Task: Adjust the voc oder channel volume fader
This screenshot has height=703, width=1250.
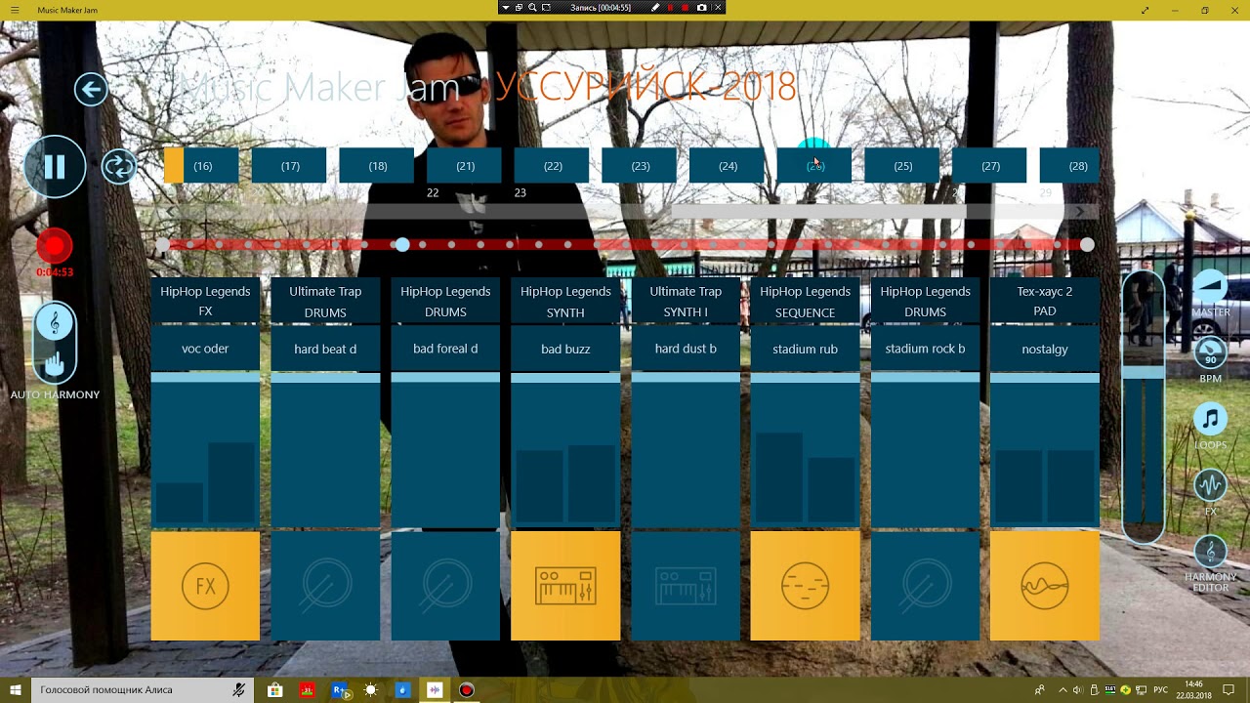Action: coord(205,377)
